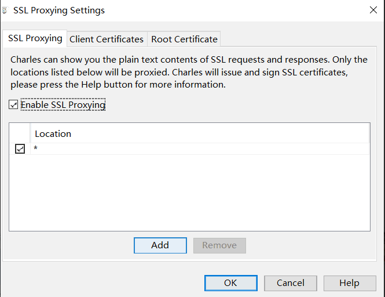Add a new SSL proxying location
The width and height of the screenshot is (385, 297).
click(x=160, y=245)
